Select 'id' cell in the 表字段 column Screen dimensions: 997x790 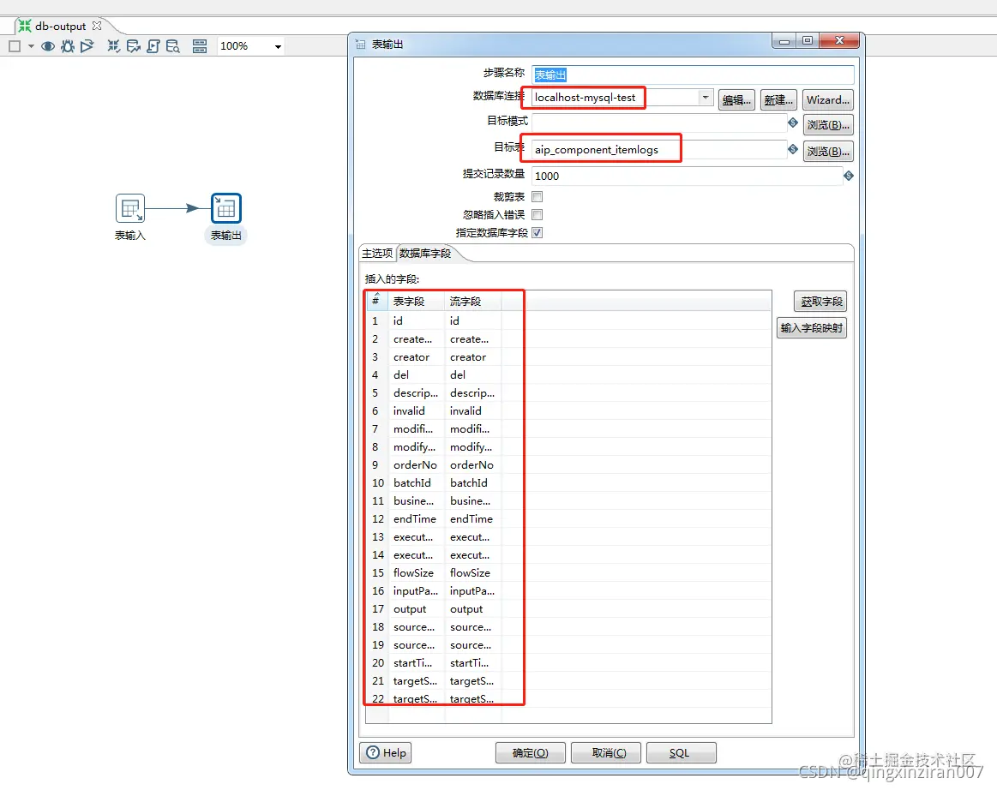point(417,321)
